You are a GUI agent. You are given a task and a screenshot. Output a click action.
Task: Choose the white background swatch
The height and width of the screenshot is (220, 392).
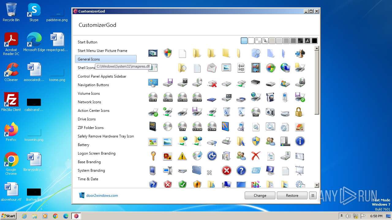tap(251, 41)
